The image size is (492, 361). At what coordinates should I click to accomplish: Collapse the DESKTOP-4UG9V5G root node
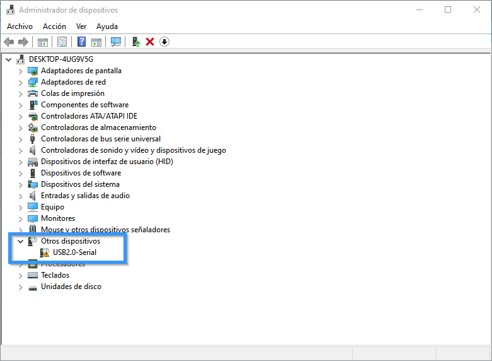[9, 59]
